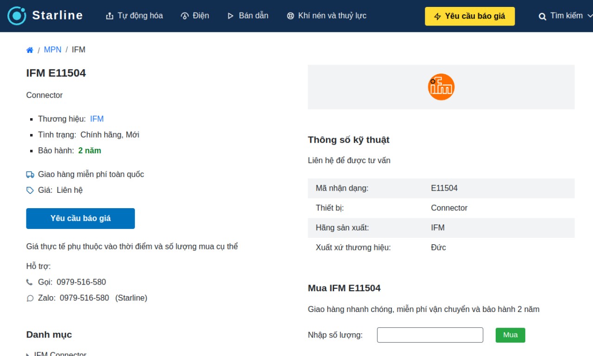This screenshot has height=356, width=593.
Task: Open the Bán dẫn menu
Action: (x=248, y=16)
